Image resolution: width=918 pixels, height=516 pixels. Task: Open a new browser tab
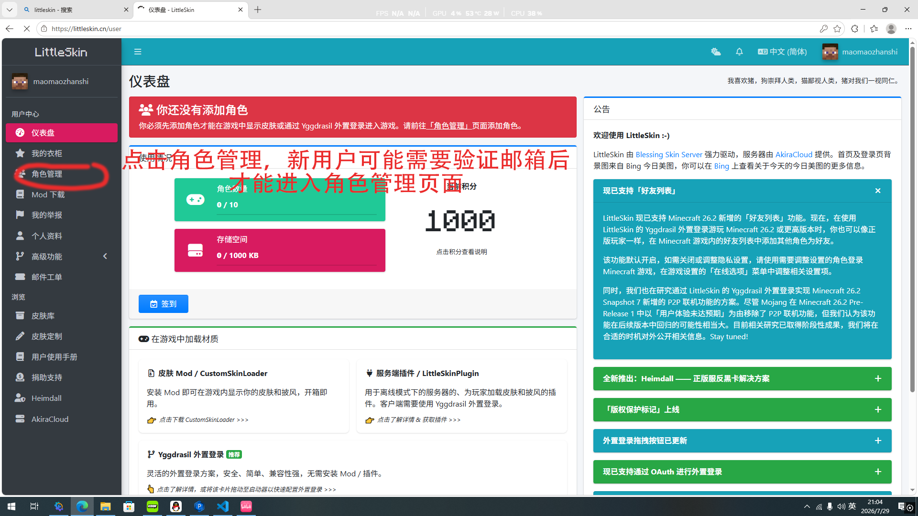(258, 10)
